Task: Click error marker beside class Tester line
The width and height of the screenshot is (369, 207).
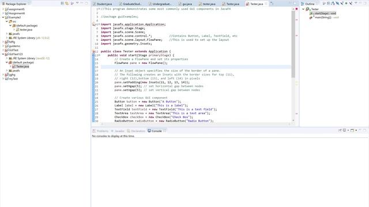Action: (x=93, y=51)
